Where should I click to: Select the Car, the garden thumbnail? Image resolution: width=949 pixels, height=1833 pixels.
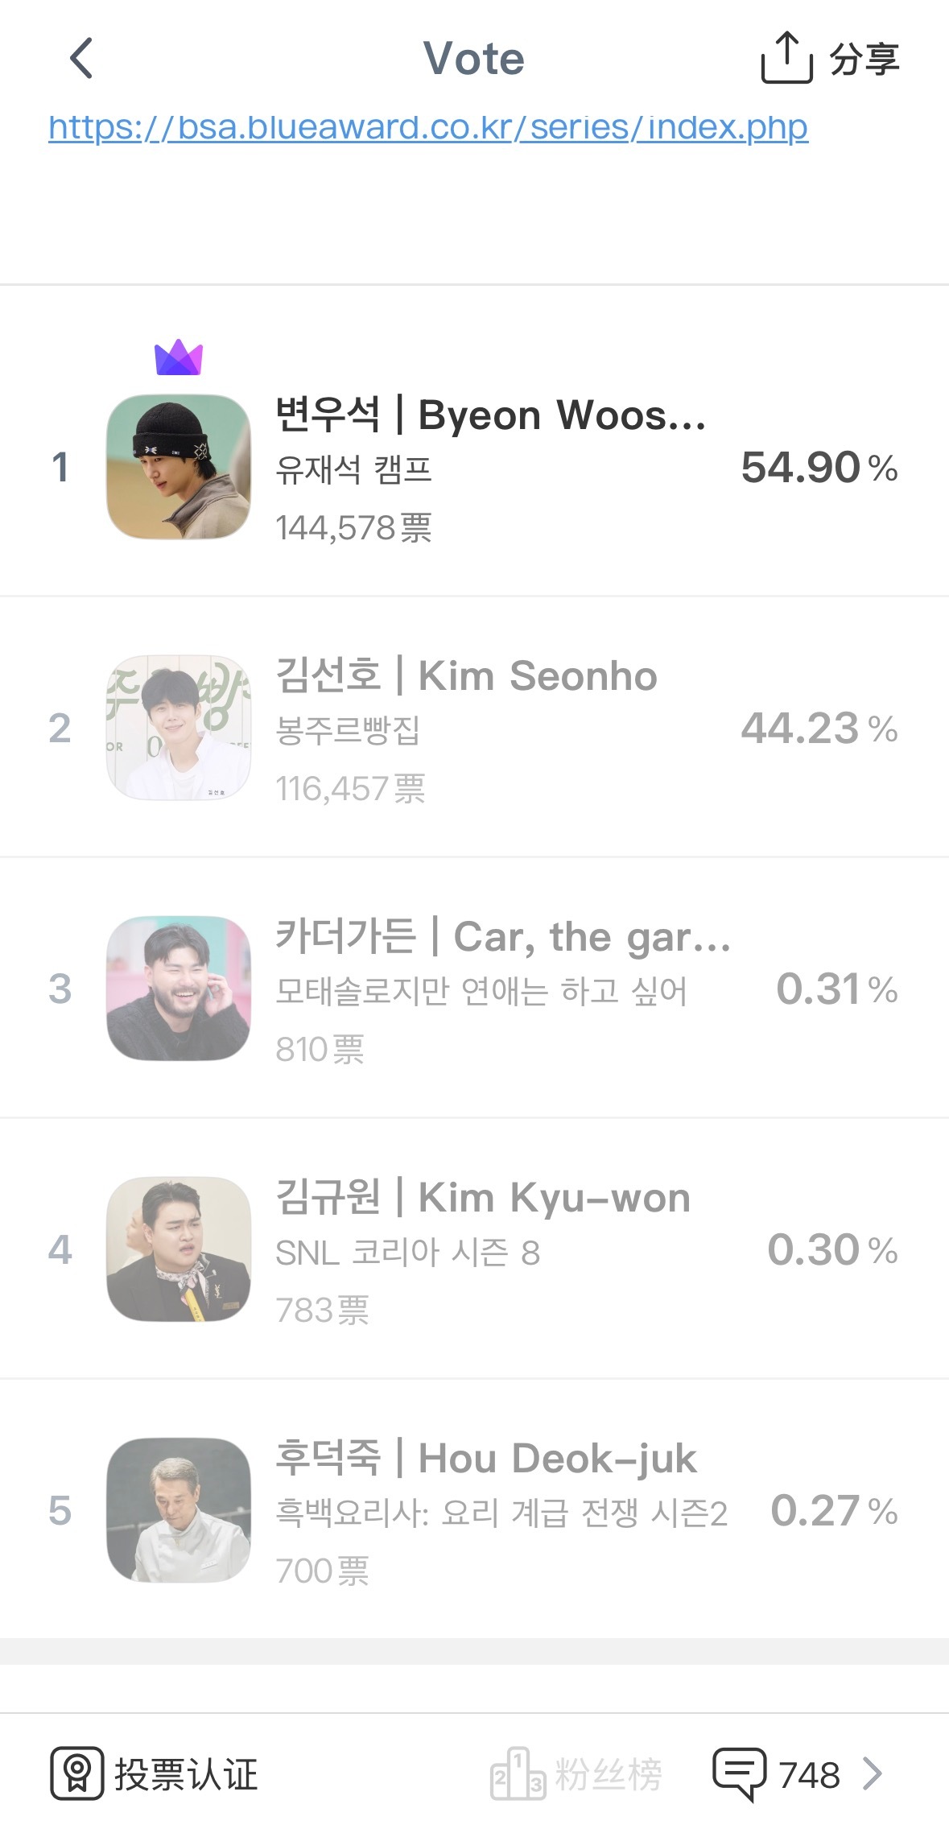[x=179, y=989]
